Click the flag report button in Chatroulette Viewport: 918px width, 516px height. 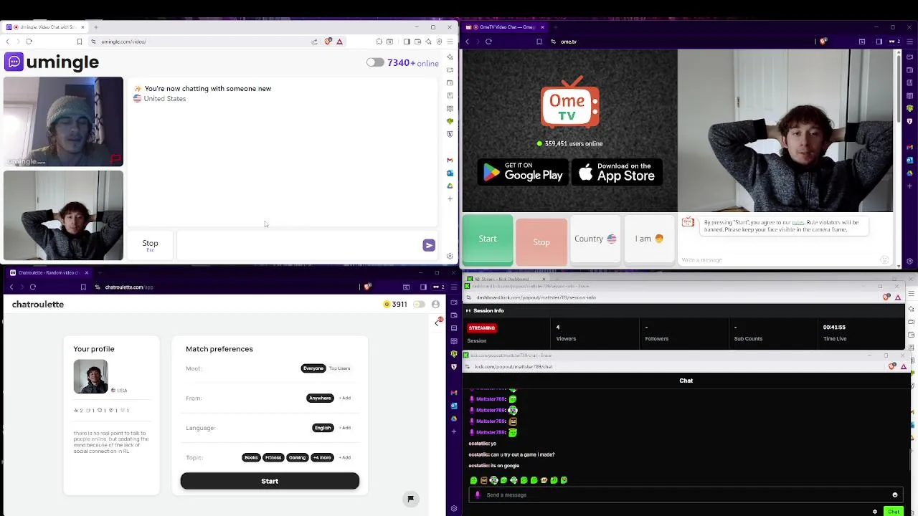(x=411, y=499)
